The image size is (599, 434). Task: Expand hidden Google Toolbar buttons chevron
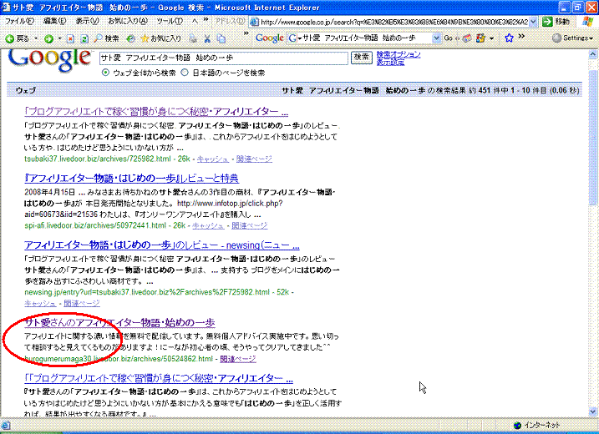tap(521, 37)
